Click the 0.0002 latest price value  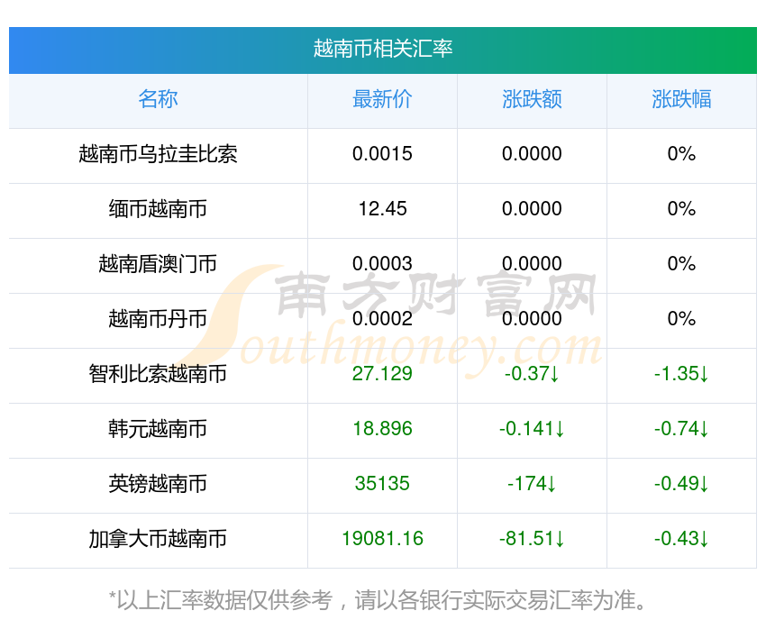(382, 319)
